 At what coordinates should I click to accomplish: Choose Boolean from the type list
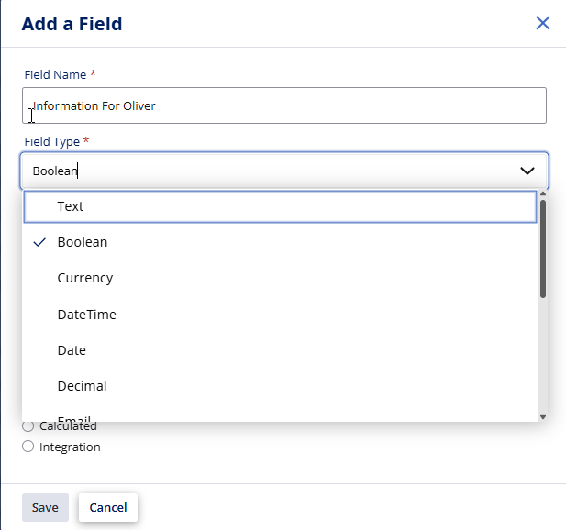click(x=82, y=242)
